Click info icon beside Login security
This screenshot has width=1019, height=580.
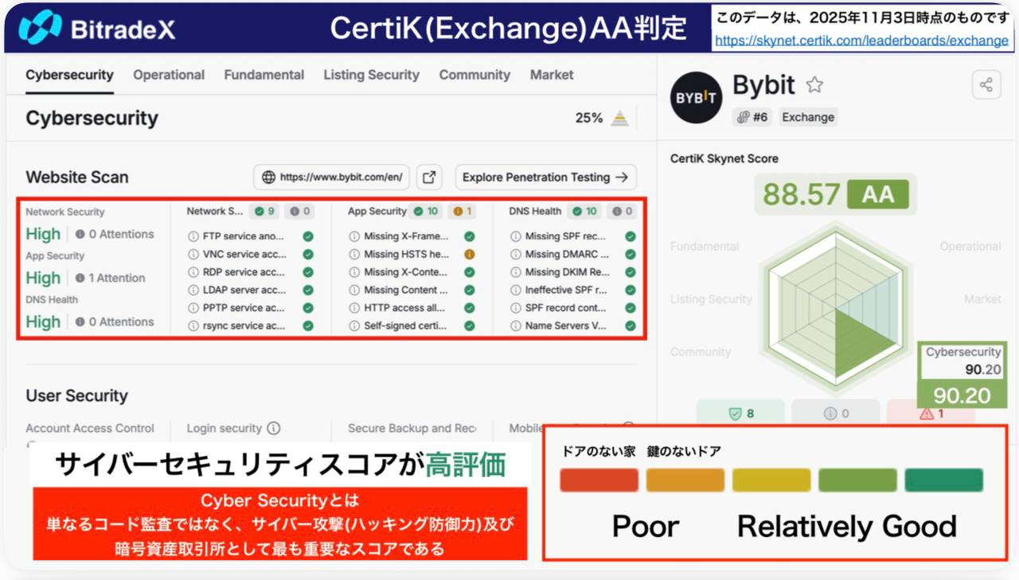(x=274, y=428)
